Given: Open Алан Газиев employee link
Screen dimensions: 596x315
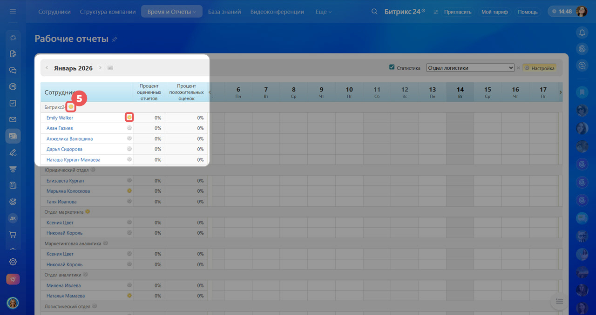Looking at the screenshot, I should tap(60, 128).
